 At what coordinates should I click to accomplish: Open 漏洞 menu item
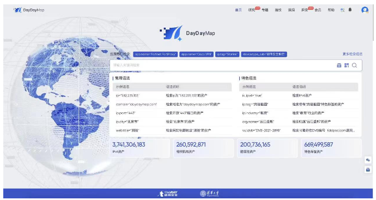click(291, 10)
